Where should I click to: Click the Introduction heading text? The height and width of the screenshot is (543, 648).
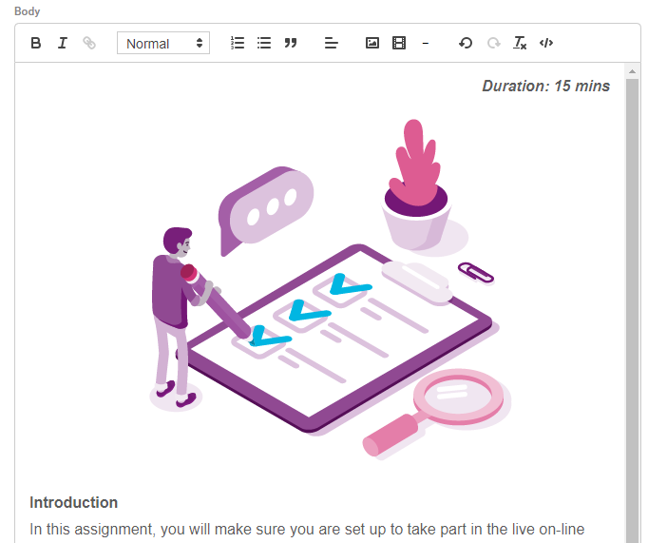74,502
